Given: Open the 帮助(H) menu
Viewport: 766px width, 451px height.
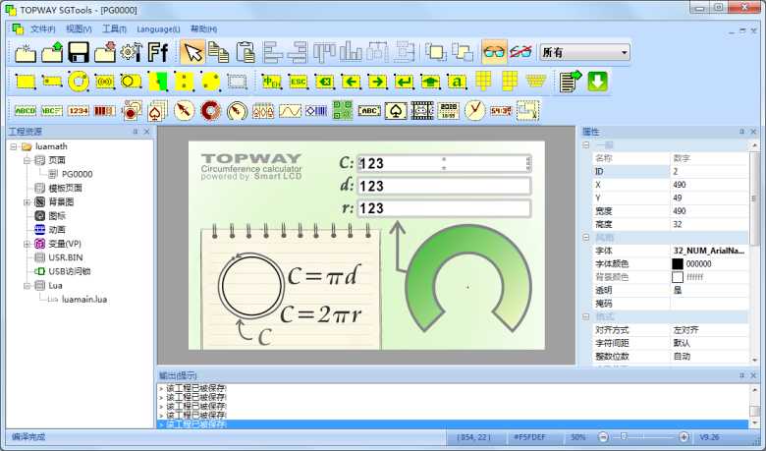Looking at the screenshot, I should tap(203, 28).
